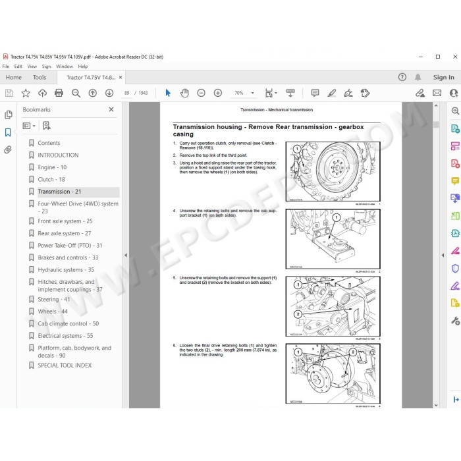
Task: Open the Sign menu
Action: [46, 67]
